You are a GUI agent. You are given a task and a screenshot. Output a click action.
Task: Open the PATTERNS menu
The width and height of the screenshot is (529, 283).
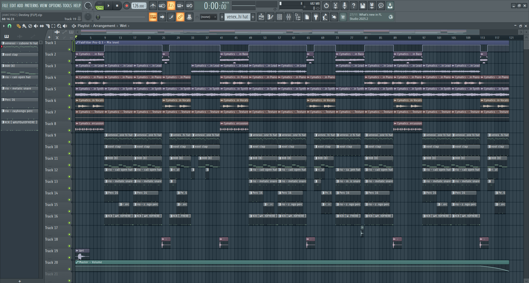click(x=31, y=6)
